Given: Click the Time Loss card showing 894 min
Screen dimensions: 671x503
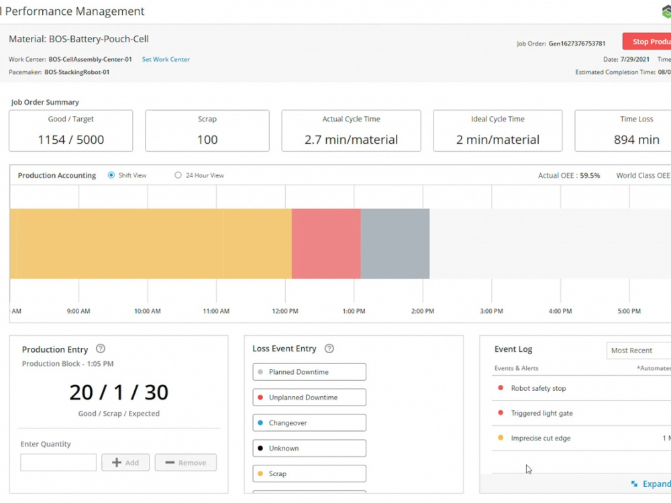Looking at the screenshot, I should 623,131.
